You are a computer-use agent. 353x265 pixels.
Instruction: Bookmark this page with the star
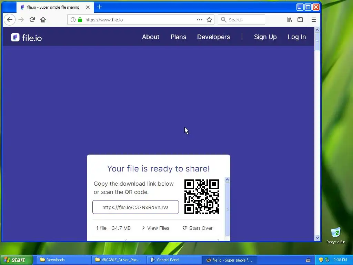[x=209, y=20]
